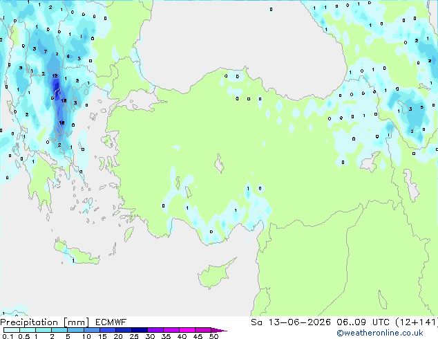This screenshot has width=438, height=339.
Task: Click the '40' legend scale label
Action: [x=182, y=336]
